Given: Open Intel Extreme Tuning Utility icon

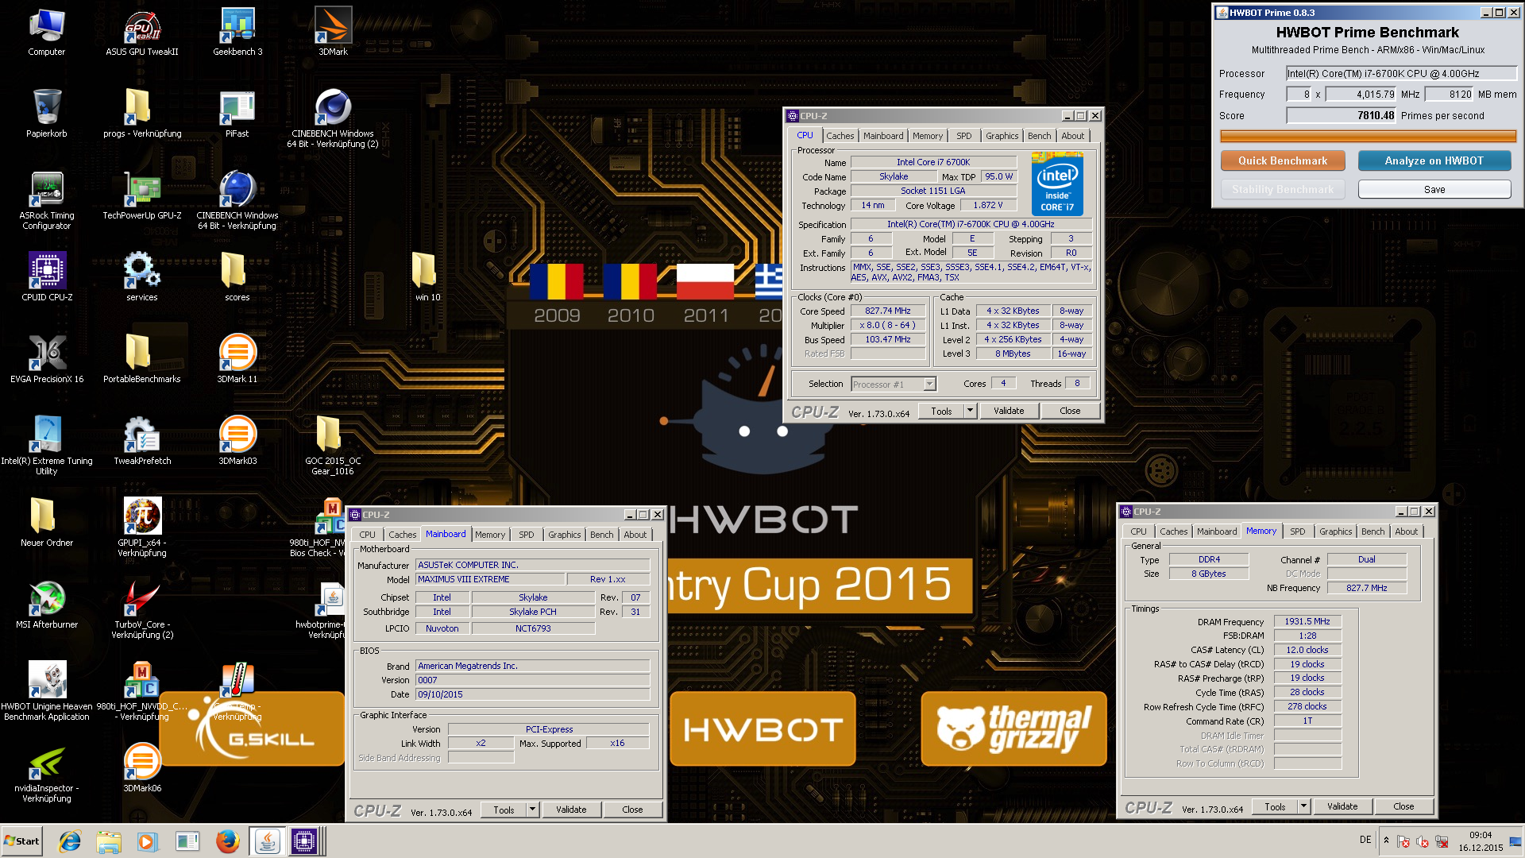Looking at the screenshot, I should [47, 445].
